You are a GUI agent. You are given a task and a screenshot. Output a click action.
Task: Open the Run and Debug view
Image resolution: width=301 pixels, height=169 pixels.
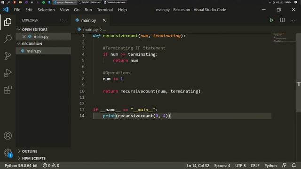[x=8, y=73]
